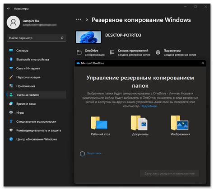The image size is (214, 190).
Task: Click the Список приложений list icon
Action: click(x=112, y=52)
